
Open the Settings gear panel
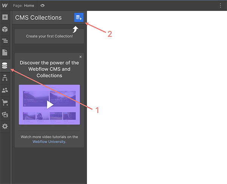[x=5, y=126]
